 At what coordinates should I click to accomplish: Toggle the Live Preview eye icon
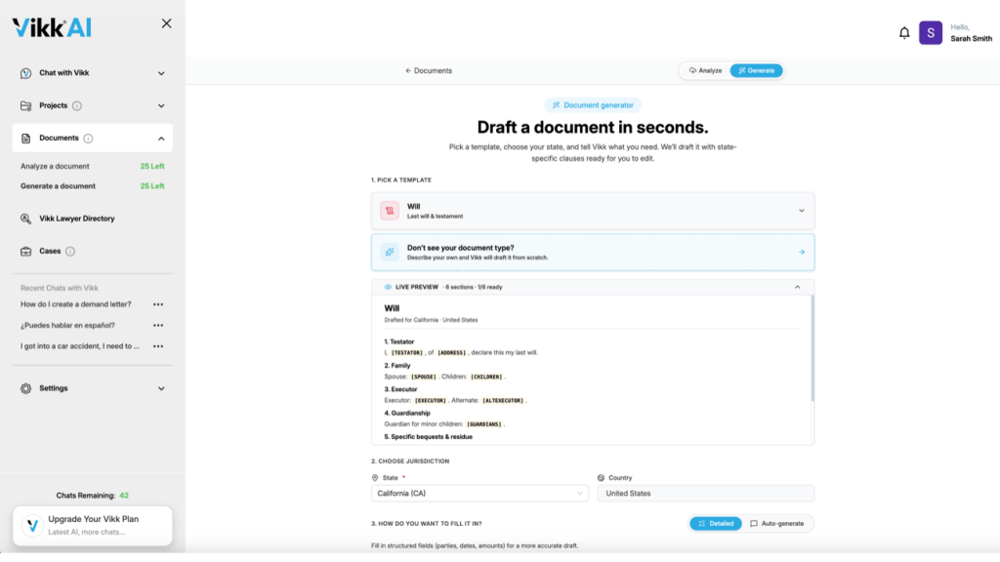[388, 288]
